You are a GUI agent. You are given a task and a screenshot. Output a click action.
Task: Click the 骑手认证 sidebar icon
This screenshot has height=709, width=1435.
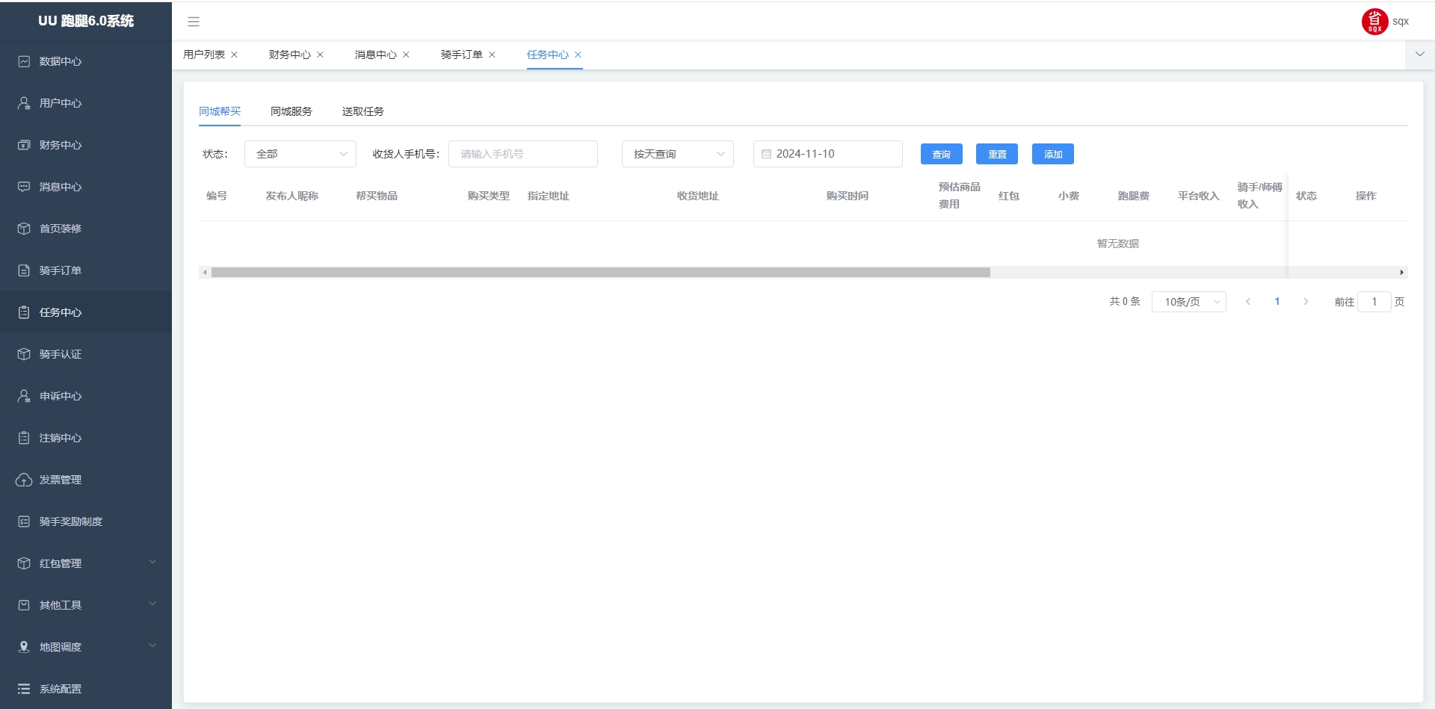tap(24, 354)
